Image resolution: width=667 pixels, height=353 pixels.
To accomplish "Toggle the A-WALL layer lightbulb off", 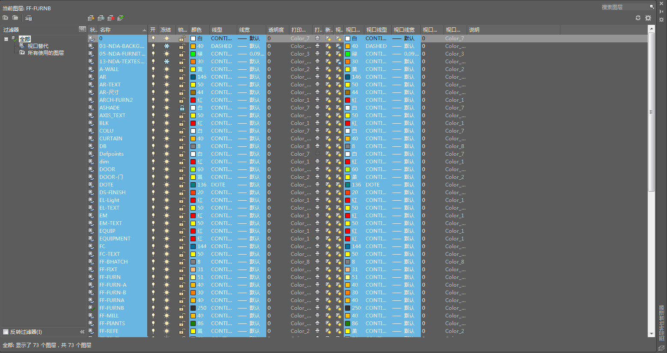I will pos(153,69).
